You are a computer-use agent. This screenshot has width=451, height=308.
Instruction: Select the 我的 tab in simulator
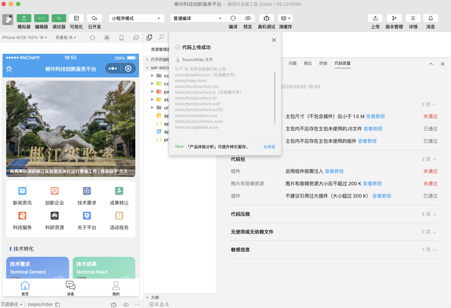pos(116,288)
